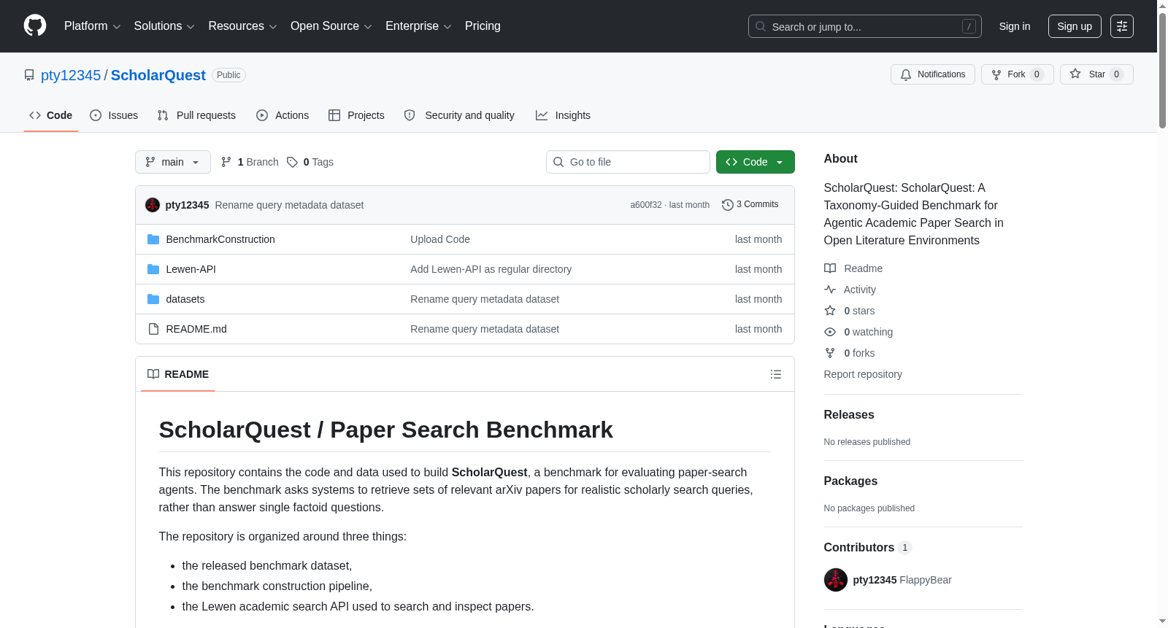Viewport: 1168px width, 628px height.
Task: Expand the Open Source menu
Action: point(331,26)
